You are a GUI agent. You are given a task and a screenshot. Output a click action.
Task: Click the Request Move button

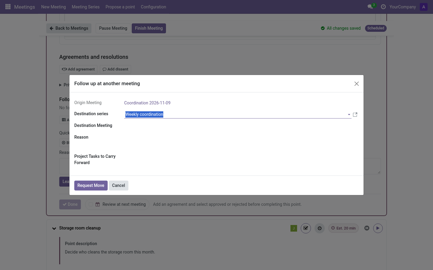[x=91, y=185]
